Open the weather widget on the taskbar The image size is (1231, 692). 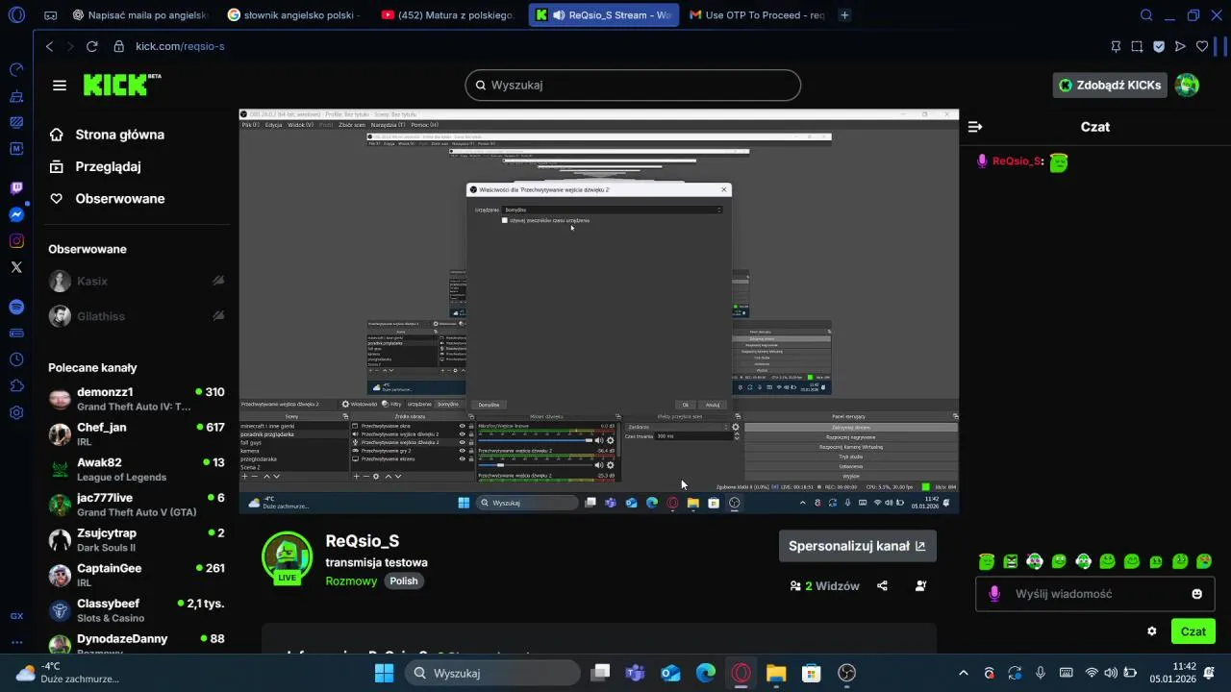point(67,673)
